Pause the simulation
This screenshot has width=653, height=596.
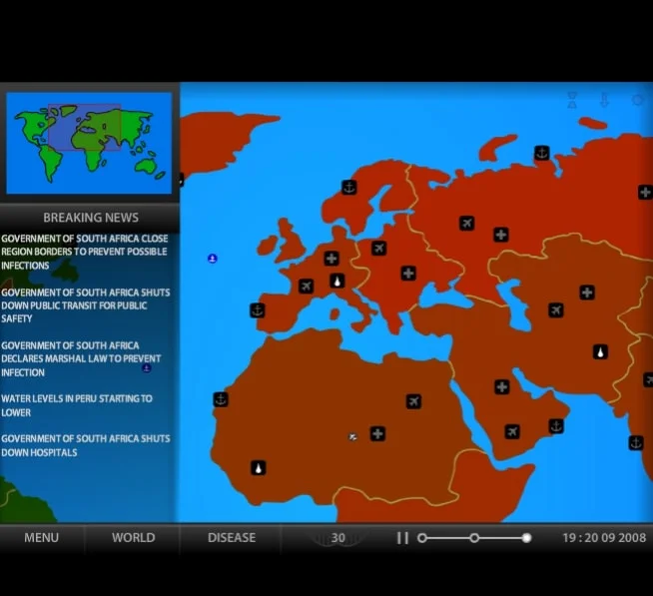[x=402, y=538]
